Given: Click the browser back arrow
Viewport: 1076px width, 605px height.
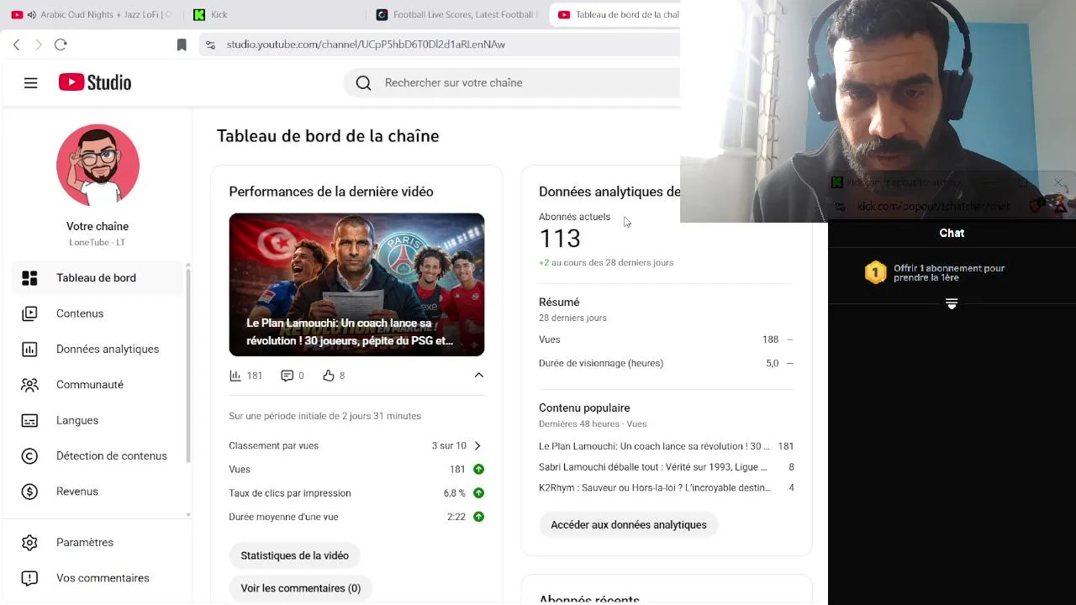Looking at the screenshot, I should (17, 45).
